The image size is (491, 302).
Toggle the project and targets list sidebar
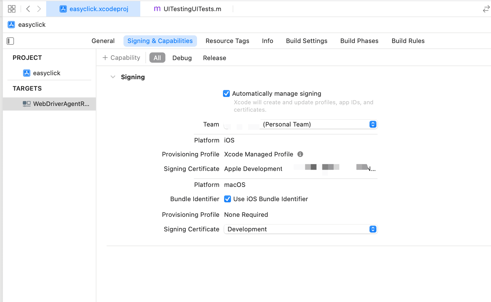(x=10, y=41)
